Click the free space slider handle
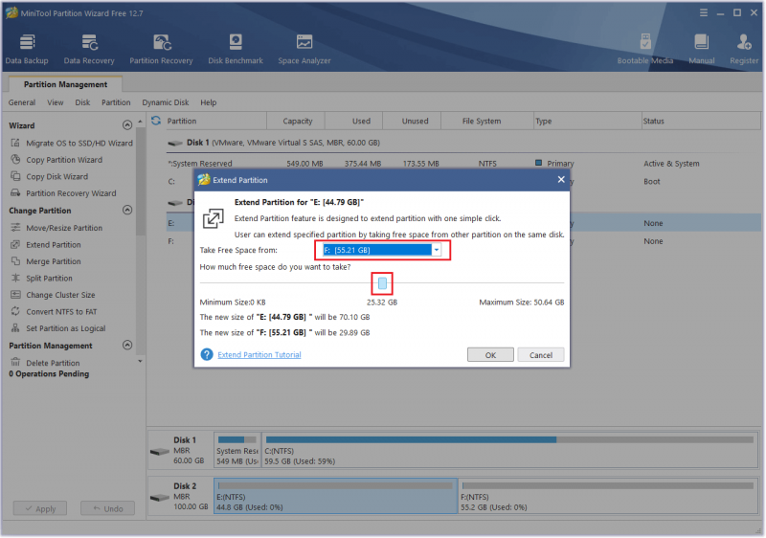The height and width of the screenshot is (538, 766). [x=382, y=283]
